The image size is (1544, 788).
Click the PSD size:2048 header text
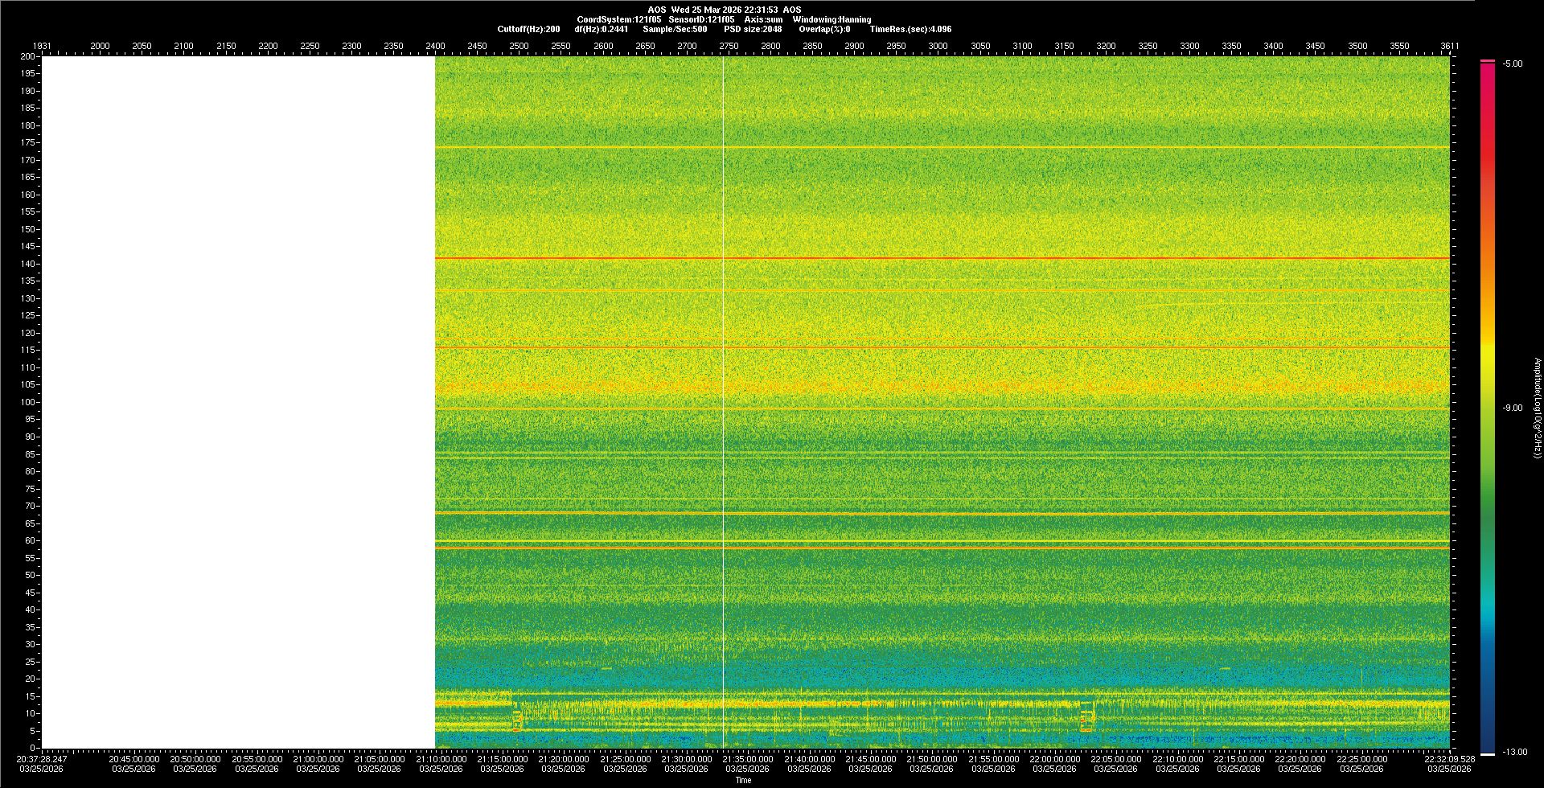click(x=753, y=29)
